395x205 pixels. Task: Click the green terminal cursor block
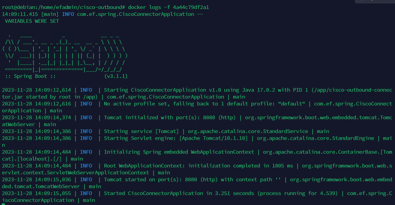(x=3, y=204)
